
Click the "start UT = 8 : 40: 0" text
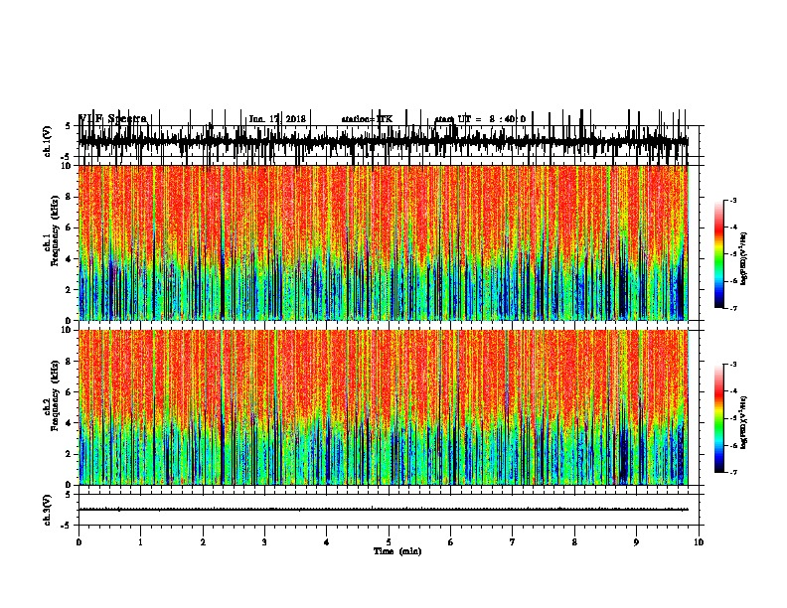point(480,119)
